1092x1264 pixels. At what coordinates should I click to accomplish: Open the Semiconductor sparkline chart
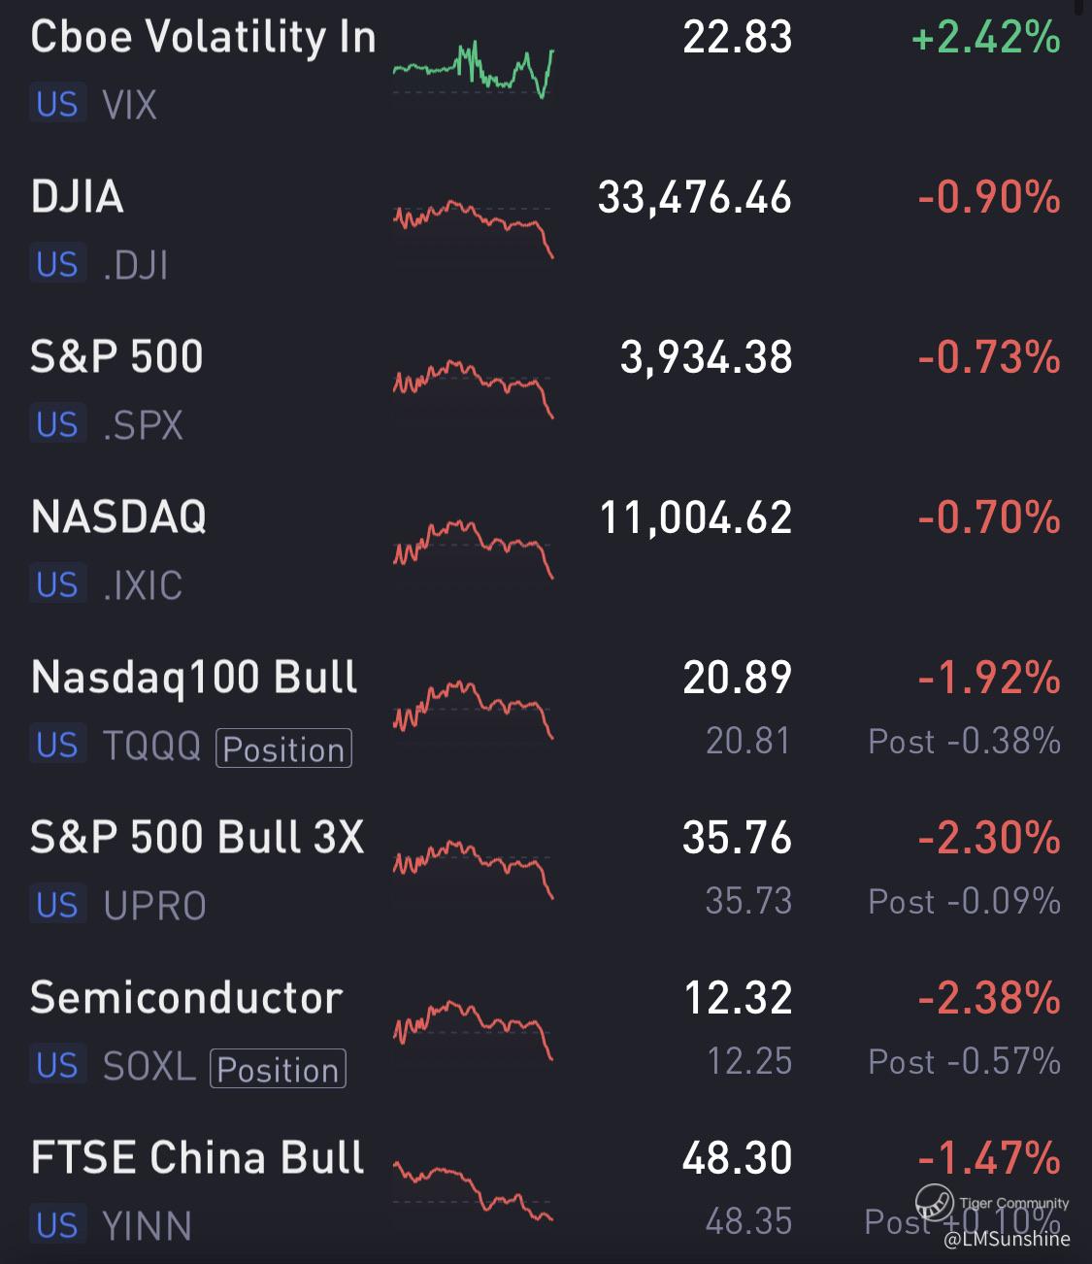coord(473,1029)
